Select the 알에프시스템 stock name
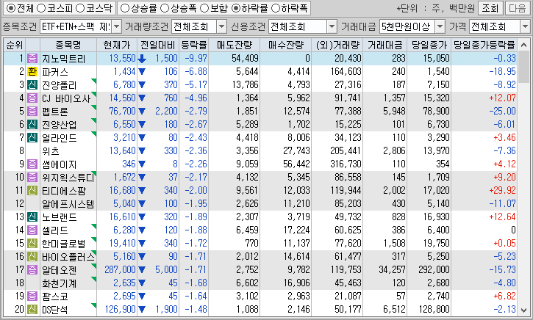 click(68, 204)
